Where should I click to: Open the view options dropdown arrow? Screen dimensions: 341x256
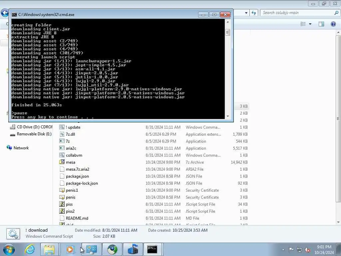[x=310, y=24]
